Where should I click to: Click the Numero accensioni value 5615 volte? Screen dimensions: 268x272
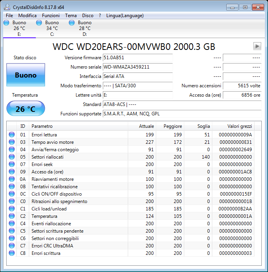(x=242, y=86)
